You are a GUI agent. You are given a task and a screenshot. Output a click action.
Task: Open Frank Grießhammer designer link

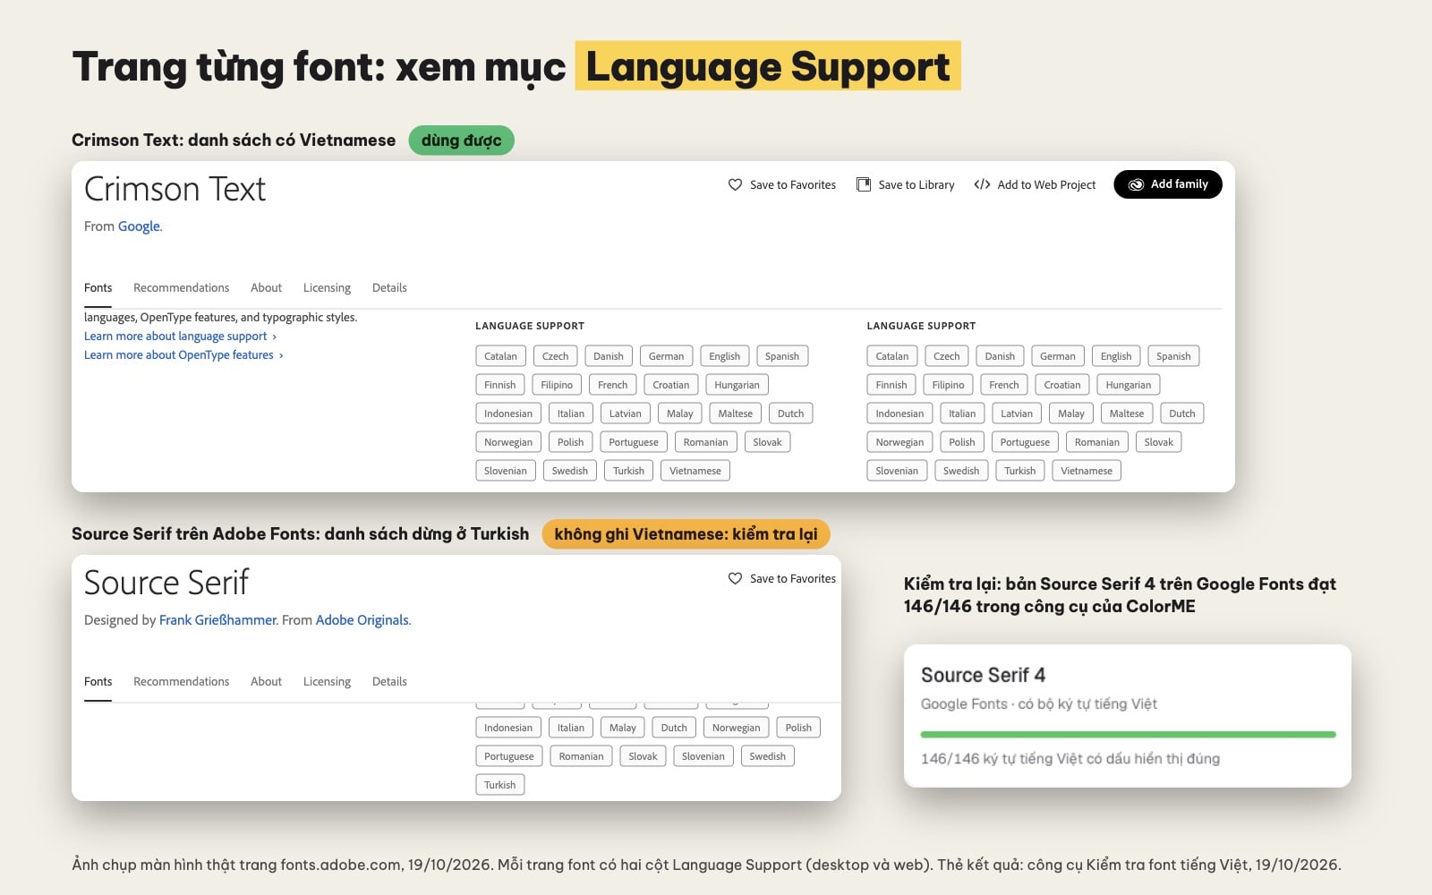point(217,620)
